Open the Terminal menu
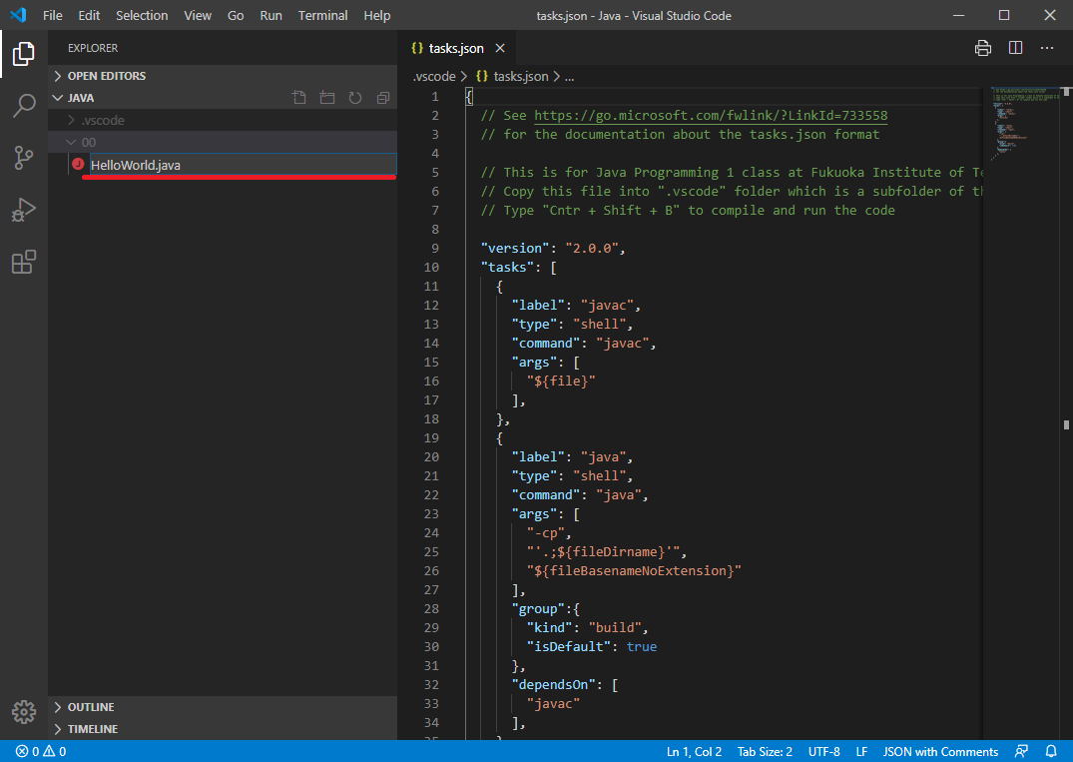Viewport: 1073px width, 762px height. (323, 15)
